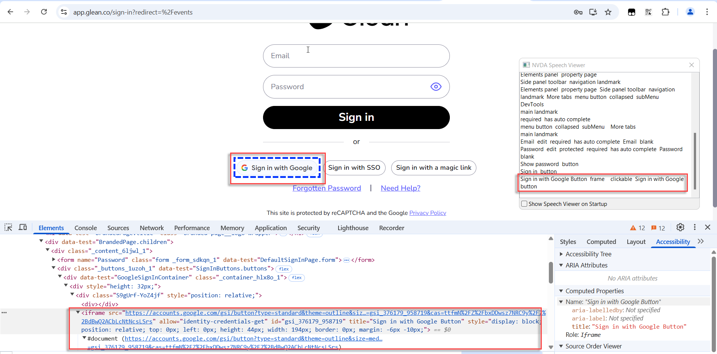717x354 pixels.
Task: Open the Network tab
Action: pyautogui.click(x=152, y=228)
